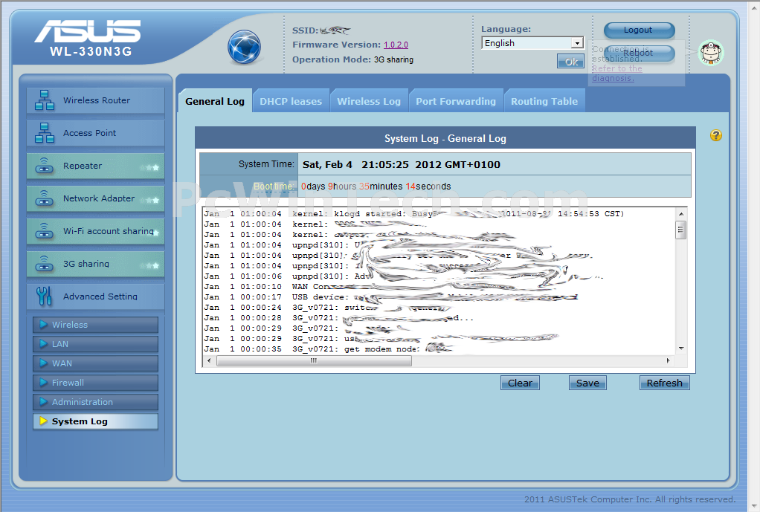The height and width of the screenshot is (512, 760).
Task: Select Network Adapter mode
Action: coord(95,198)
